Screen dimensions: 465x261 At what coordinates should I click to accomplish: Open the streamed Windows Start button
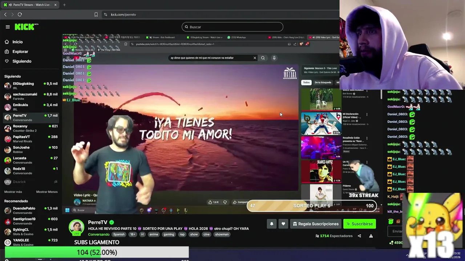[x=67, y=210]
